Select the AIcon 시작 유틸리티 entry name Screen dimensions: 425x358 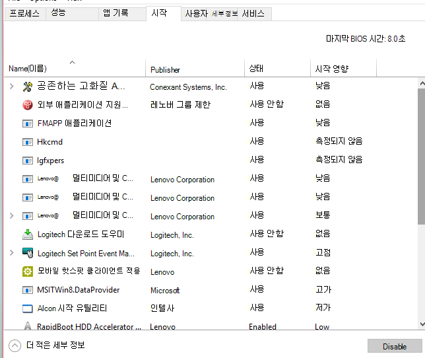(x=72, y=308)
